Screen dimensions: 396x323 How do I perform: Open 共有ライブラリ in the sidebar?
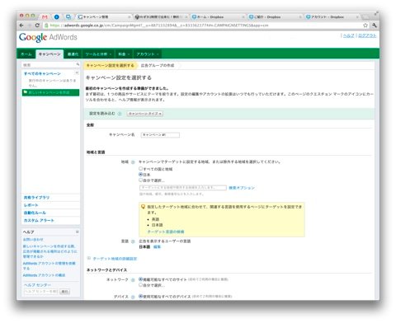pyautogui.click(x=36, y=198)
